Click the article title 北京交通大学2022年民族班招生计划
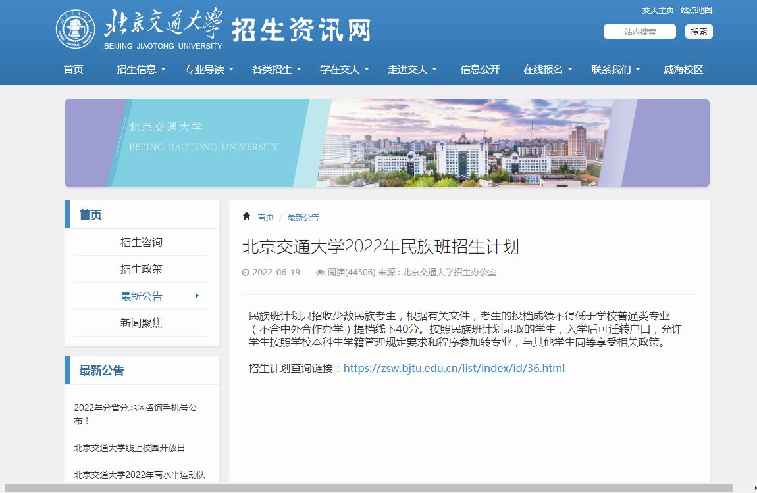This screenshot has width=757, height=493. tap(380, 246)
